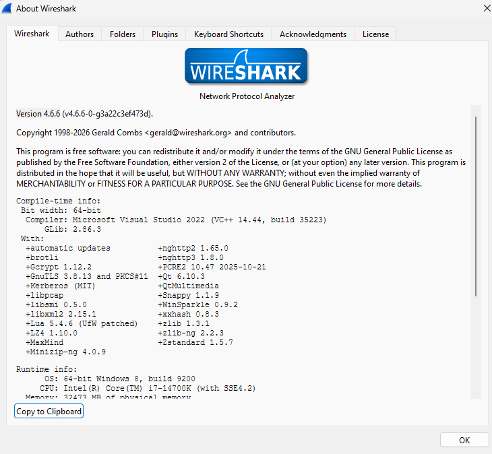Viewport: 492px width, 454px height.
Task: Click the With: label line
Action: tap(32, 238)
